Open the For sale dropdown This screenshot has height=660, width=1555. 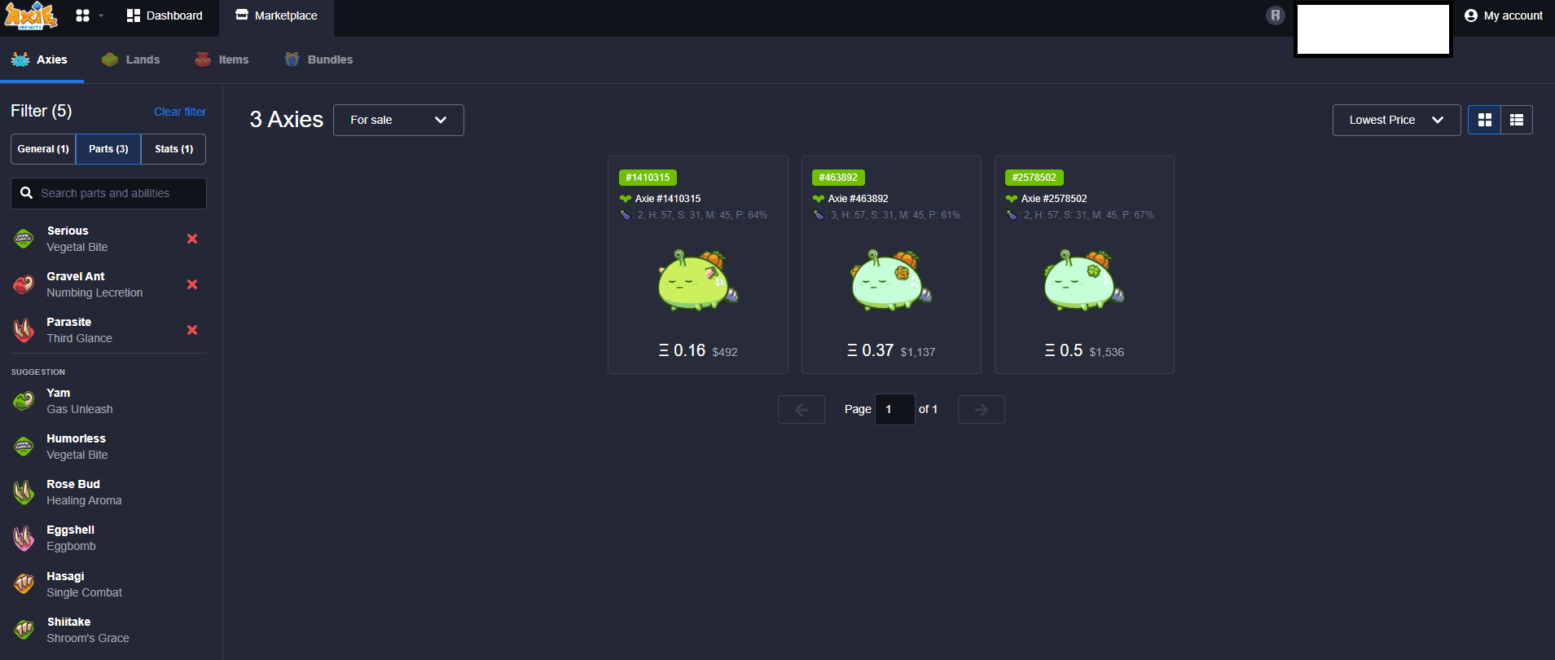pos(398,120)
